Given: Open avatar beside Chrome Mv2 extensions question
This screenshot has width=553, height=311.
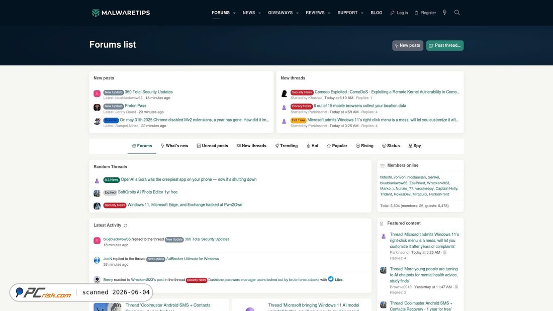Looking at the screenshot, I should pos(97,121).
